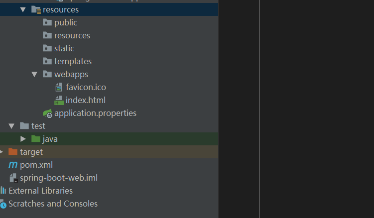The width and height of the screenshot is (374, 218).
Task: Expand the target folder
Action: point(1,152)
